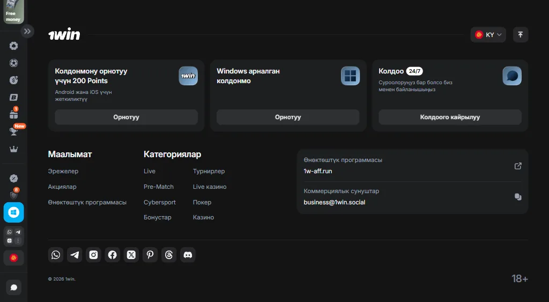The image size is (549, 302).
Task: Click the 1w-aff.run address text
Action: point(318,171)
